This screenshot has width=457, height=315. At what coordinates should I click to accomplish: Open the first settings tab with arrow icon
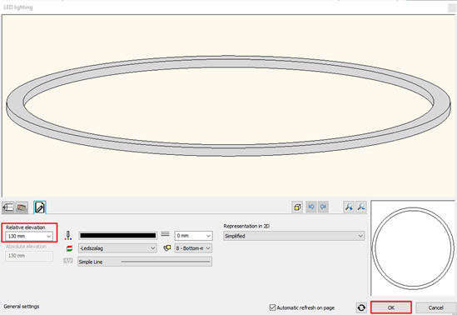coord(7,207)
